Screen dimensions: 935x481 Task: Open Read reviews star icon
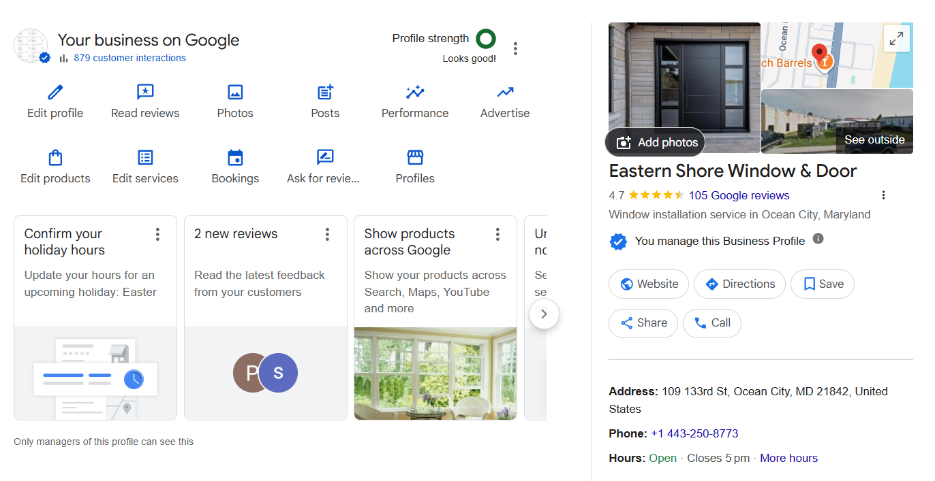click(145, 92)
